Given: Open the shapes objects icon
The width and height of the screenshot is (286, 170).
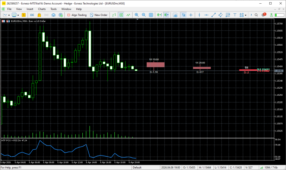Looking at the screenshot, I should click(241, 15).
